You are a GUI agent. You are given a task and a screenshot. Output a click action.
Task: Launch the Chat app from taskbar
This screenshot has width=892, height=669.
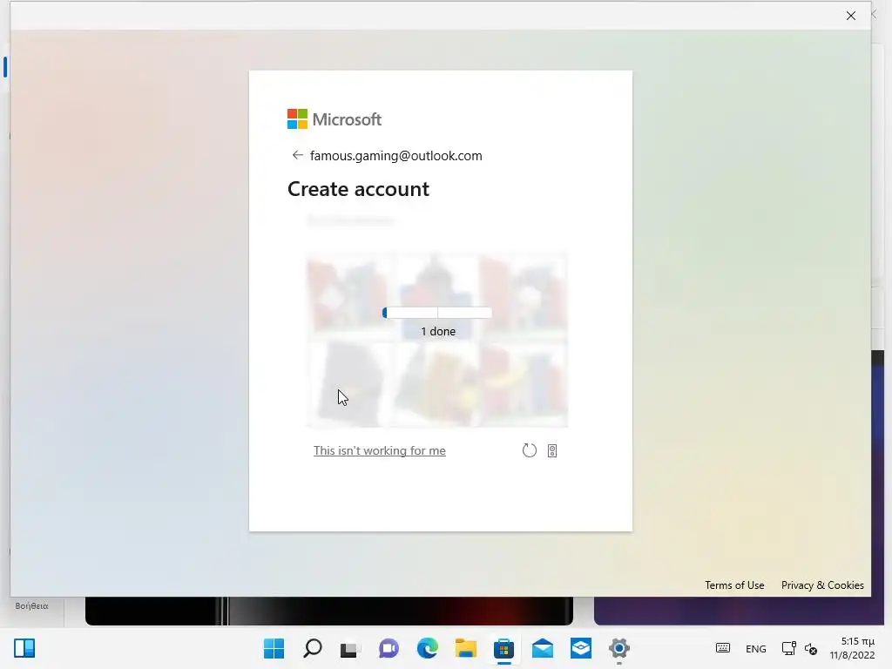click(389, 648)
